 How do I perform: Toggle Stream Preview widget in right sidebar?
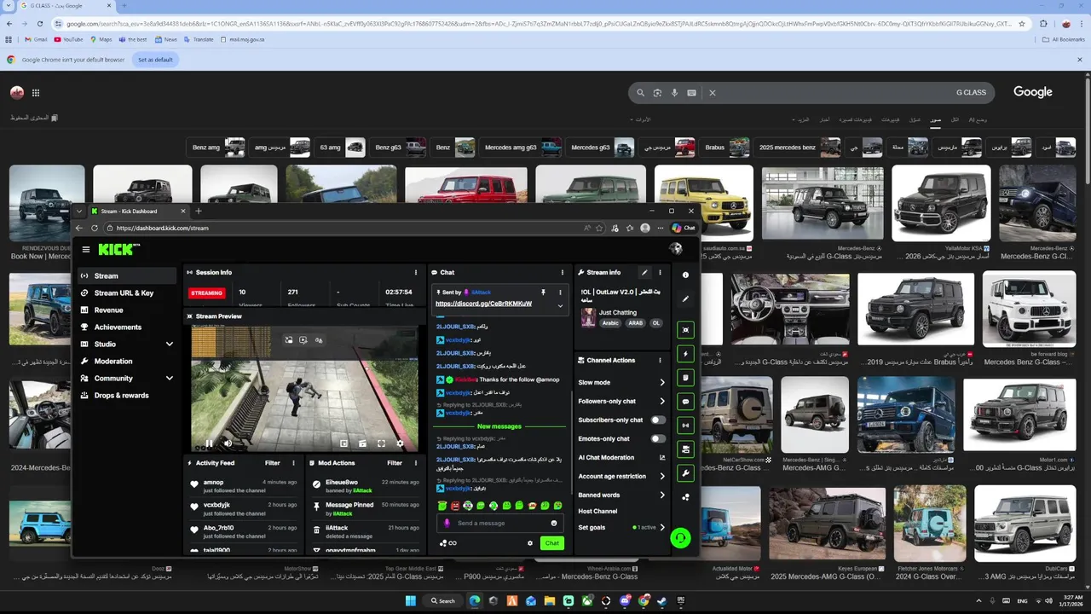(x=685, y=330)
